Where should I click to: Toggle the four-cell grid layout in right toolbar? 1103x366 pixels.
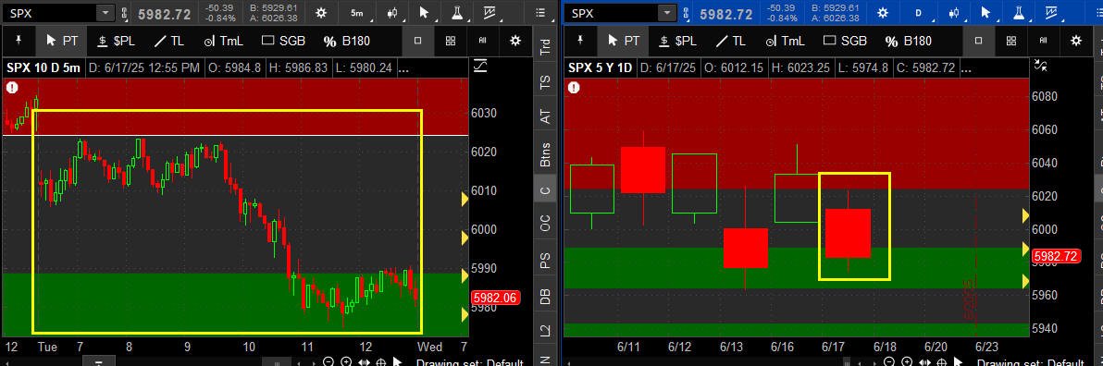(x=1010, y=41)
